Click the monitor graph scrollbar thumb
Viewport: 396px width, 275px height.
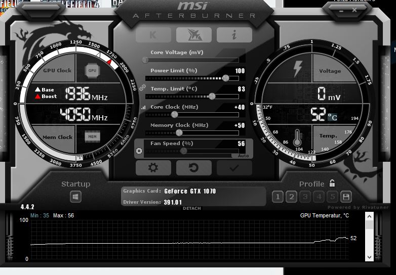click(x=369, y=225)
